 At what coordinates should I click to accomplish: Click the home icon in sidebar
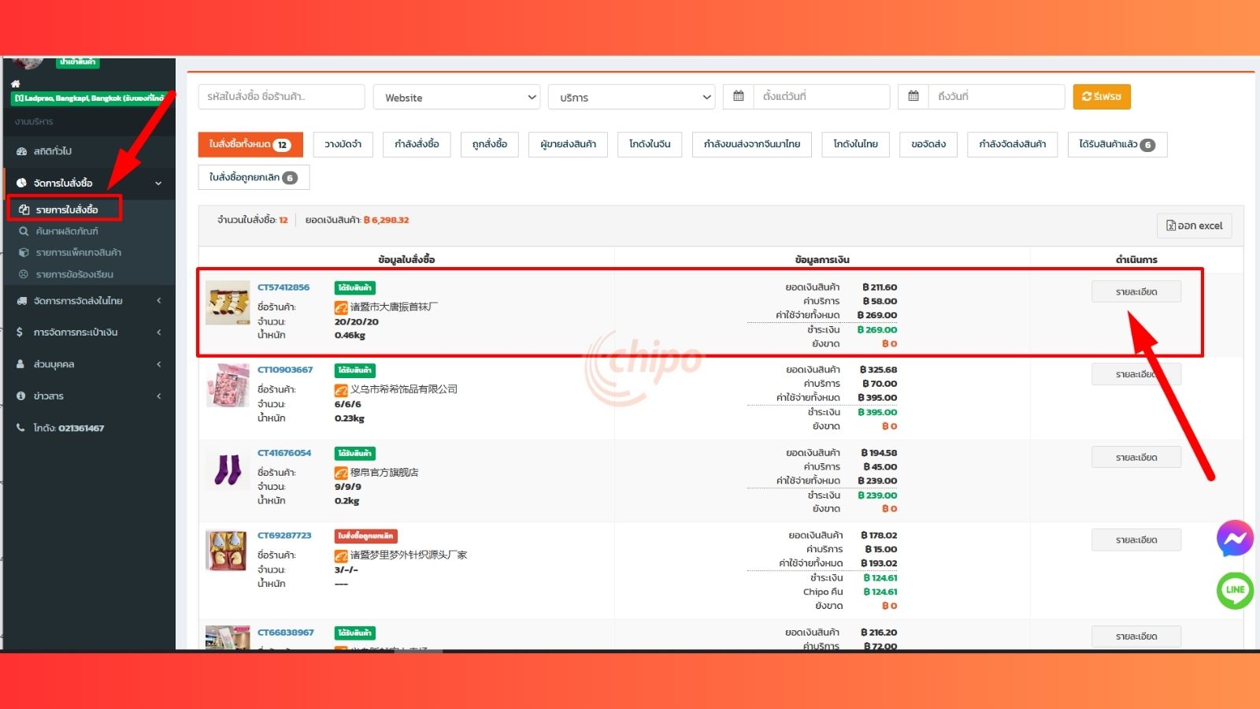16,84
